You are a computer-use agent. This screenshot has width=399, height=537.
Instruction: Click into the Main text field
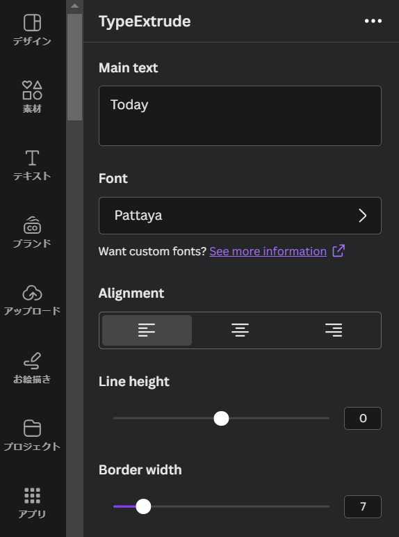240,115
